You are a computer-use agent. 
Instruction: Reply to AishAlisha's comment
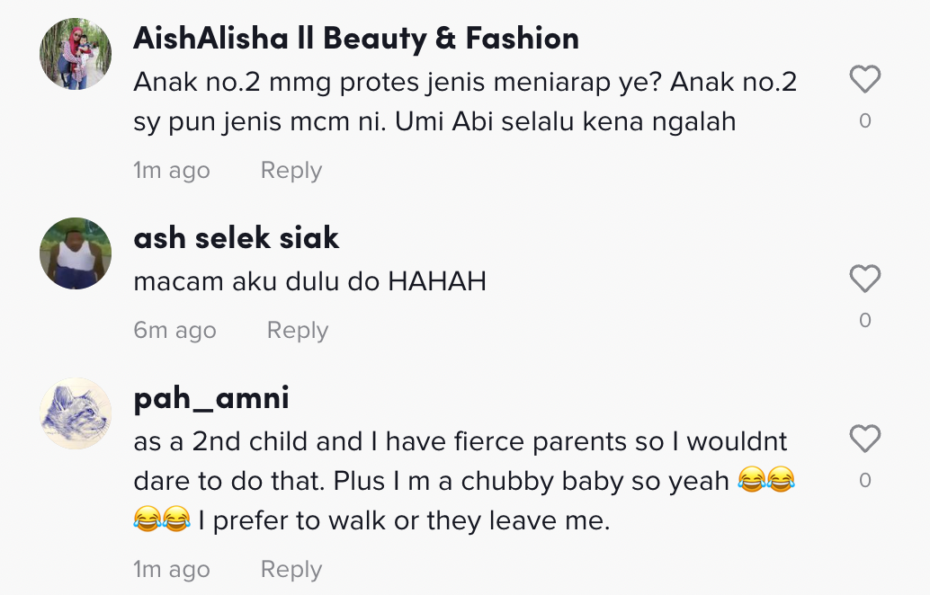click(291, 171)
